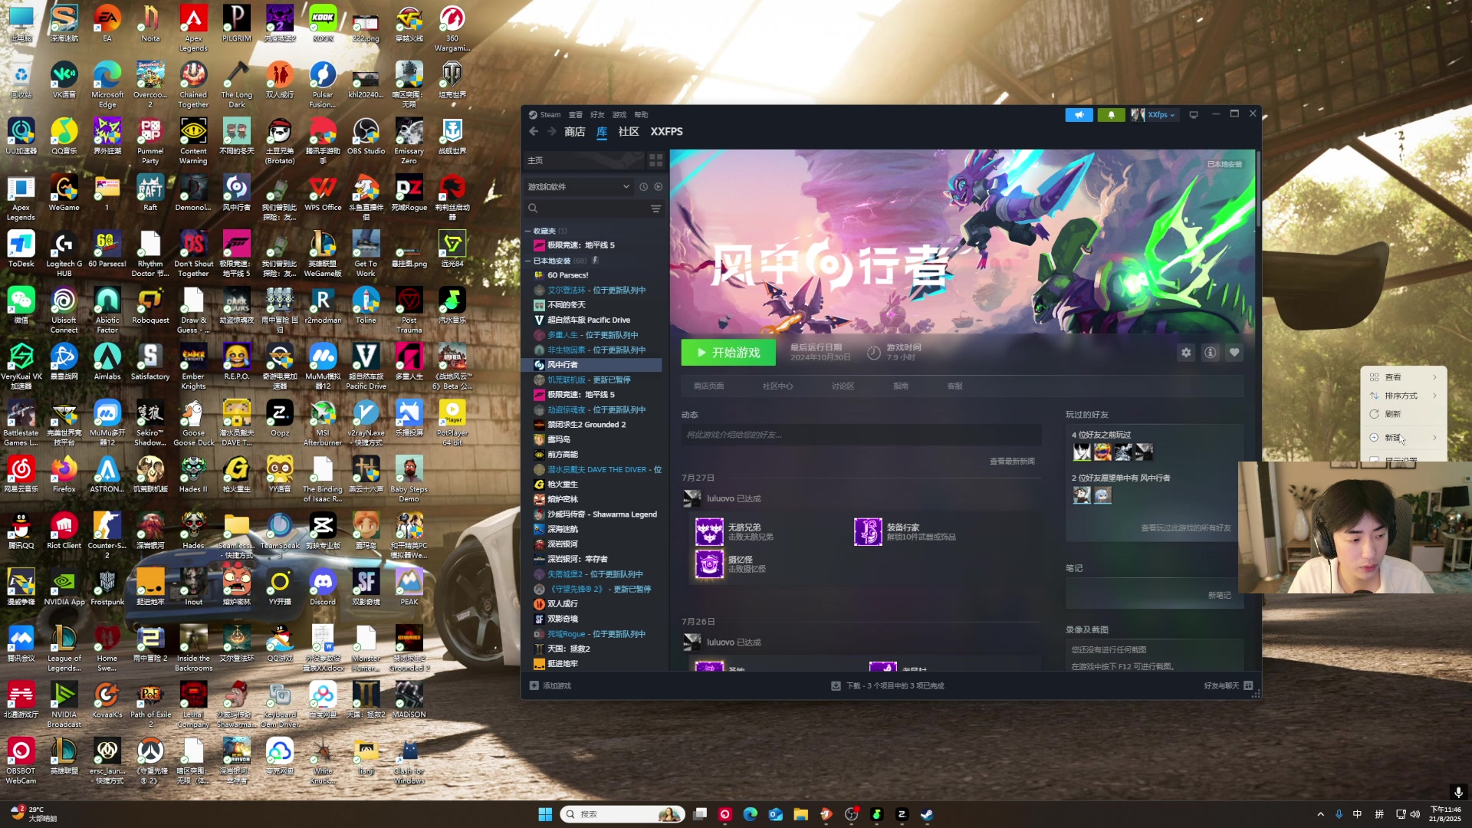Viewport: 1472px width, 828px height.
Task: Click Steam announcements megaphone icon
Action: (1079, 115)
